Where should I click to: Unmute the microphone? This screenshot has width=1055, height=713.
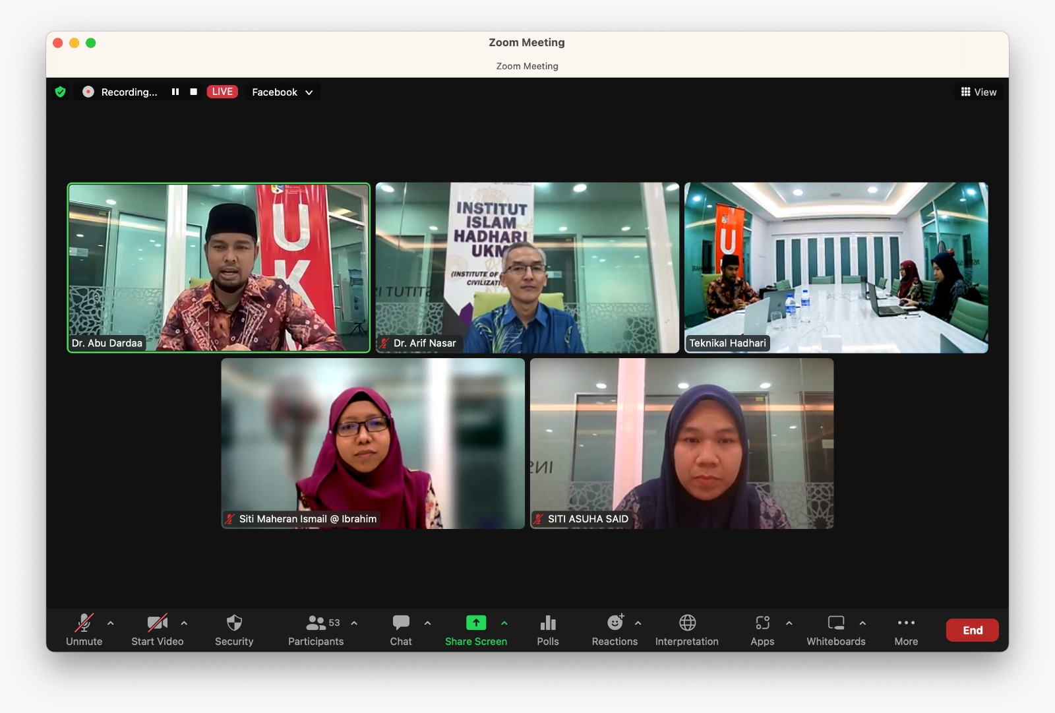coord(84,630)
